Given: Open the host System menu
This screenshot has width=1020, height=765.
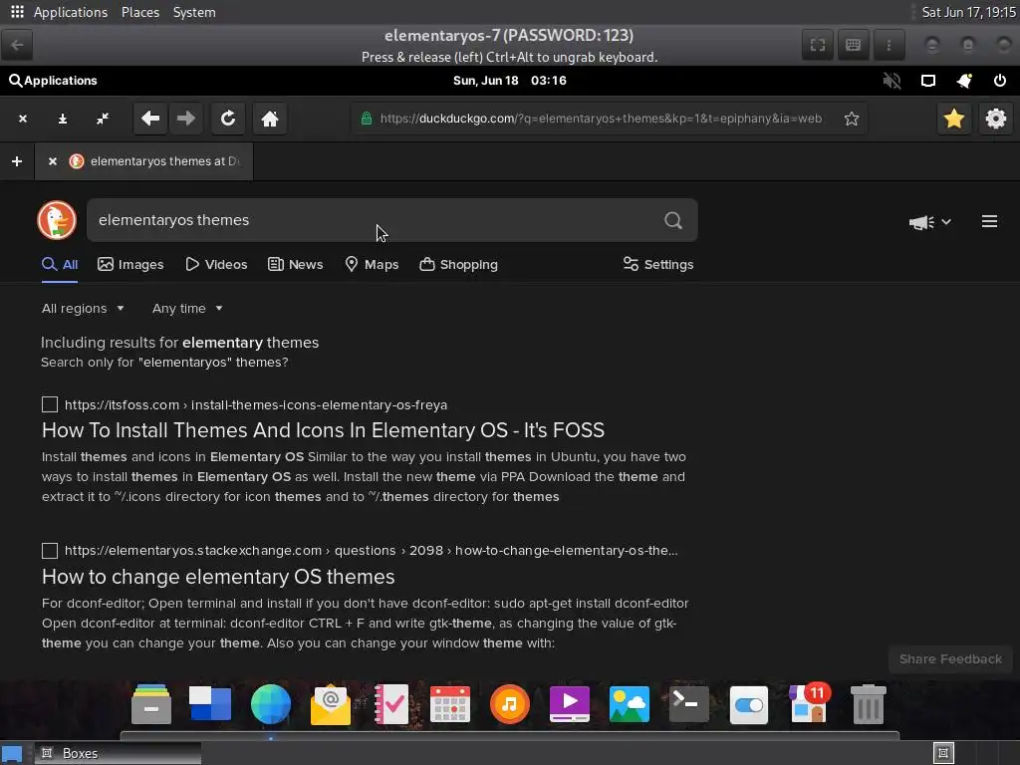Looking at the screenshot, I should [x=194, y=12].
